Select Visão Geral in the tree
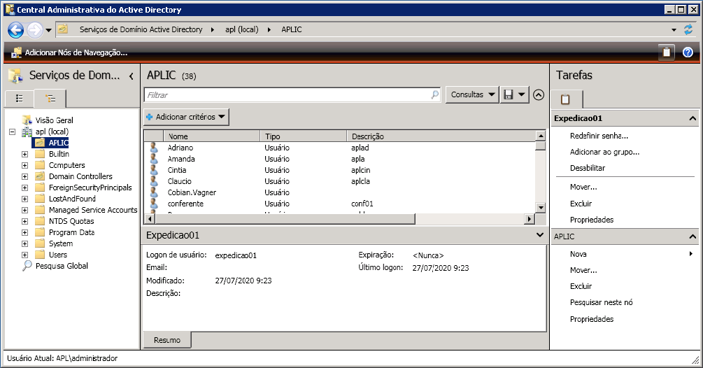Image resolution: width=703 pixels, height=368 pixels. point(55,120)
